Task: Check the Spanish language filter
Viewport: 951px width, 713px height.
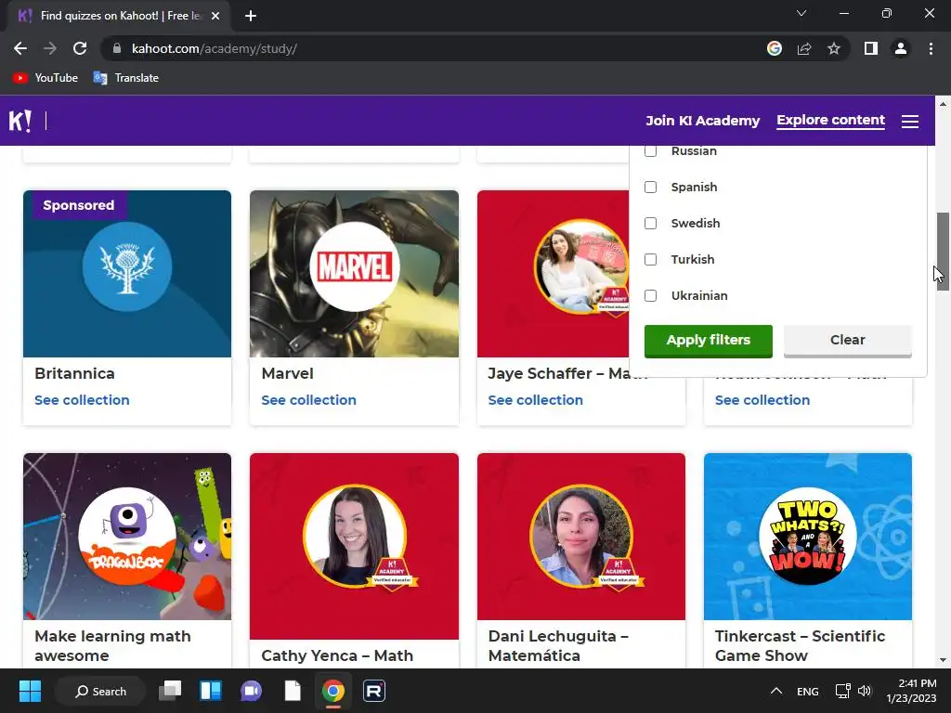Action: (x=650, y=187)
